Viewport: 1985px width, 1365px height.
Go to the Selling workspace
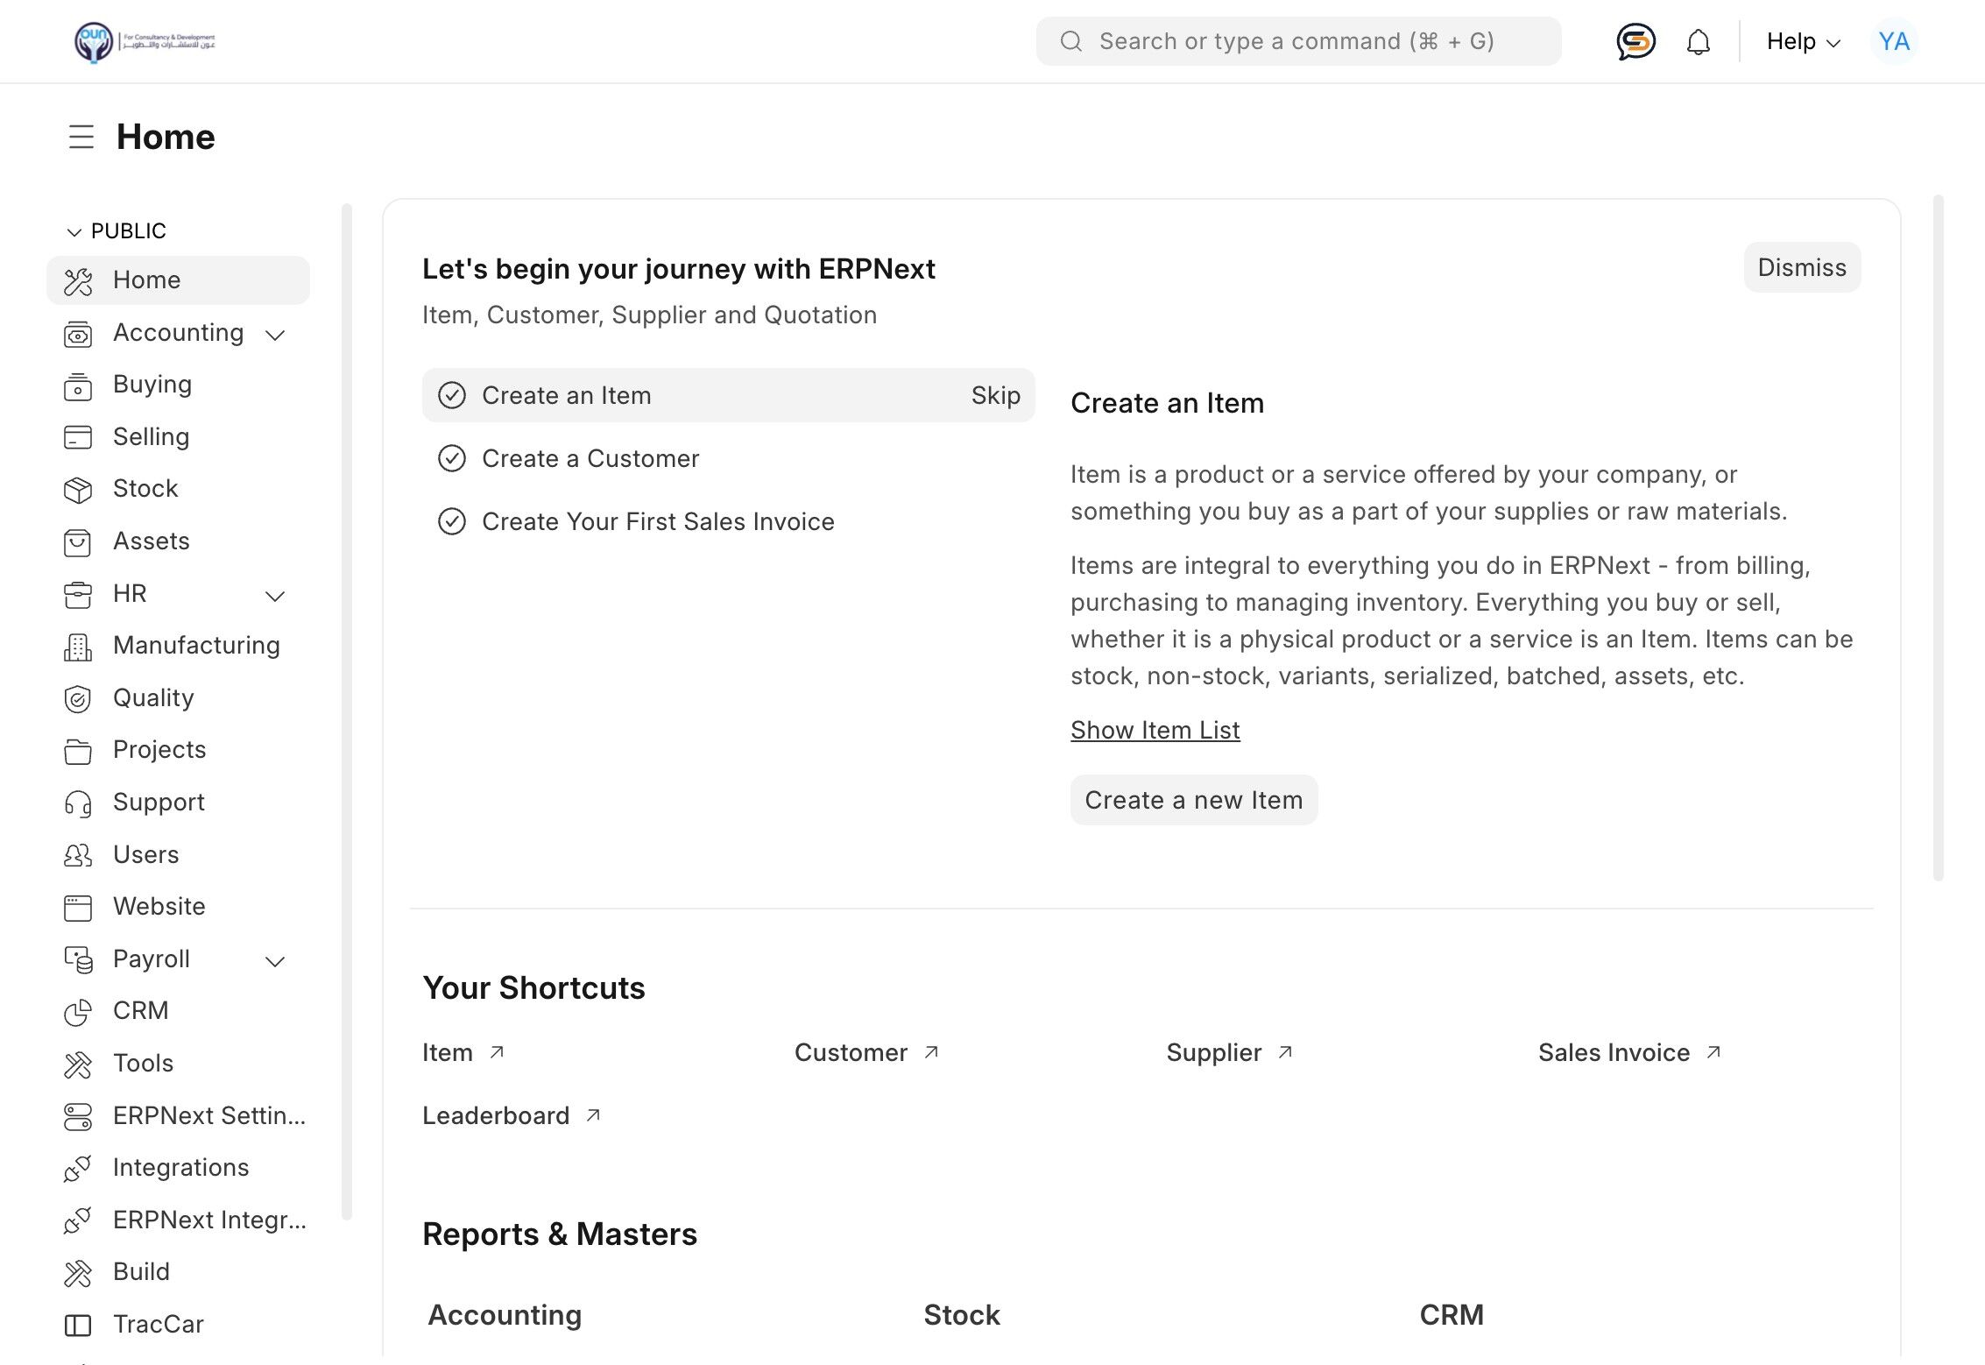click(151, 436)
